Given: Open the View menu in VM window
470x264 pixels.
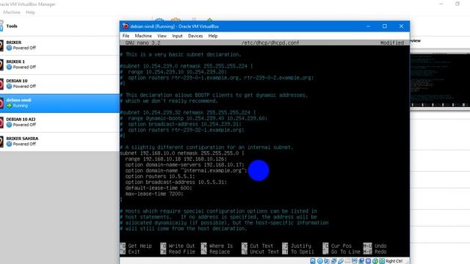Looking at the screenshot, I should 162,36.
